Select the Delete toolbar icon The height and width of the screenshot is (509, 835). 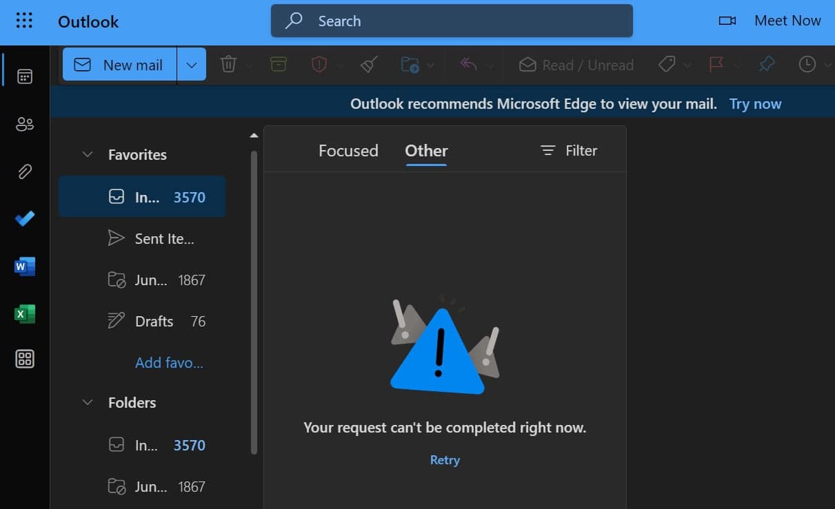[228, 64]
